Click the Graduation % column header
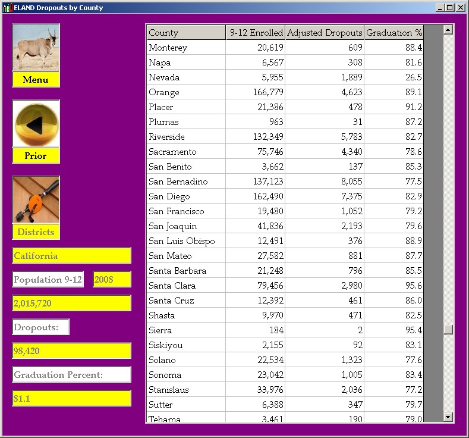 tap(394, 33)
